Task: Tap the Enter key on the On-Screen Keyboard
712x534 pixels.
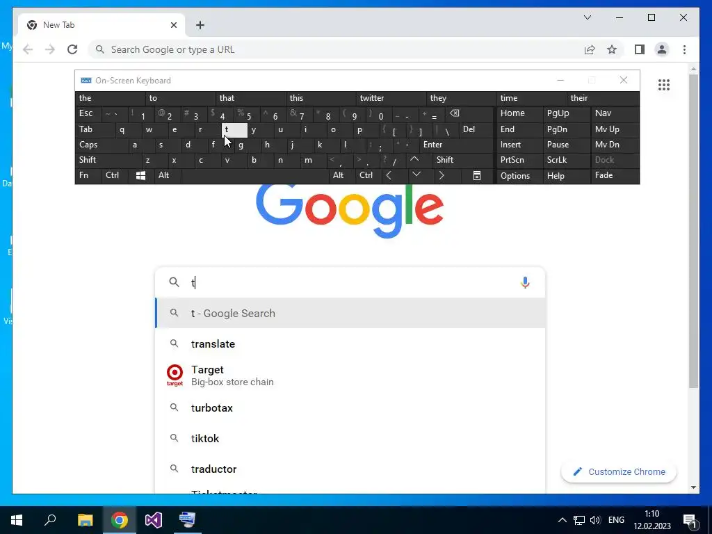Action: (456, 145)
